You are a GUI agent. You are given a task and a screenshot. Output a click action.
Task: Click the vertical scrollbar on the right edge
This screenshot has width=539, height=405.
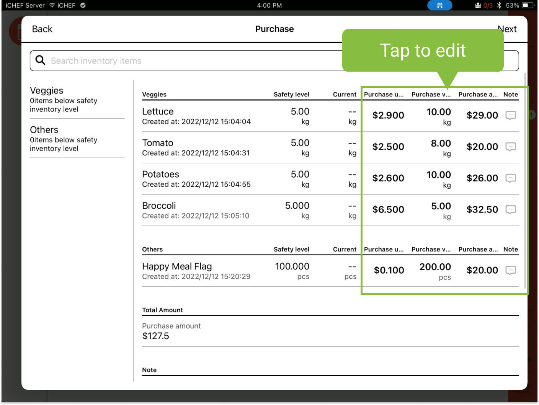coord(525,180)
